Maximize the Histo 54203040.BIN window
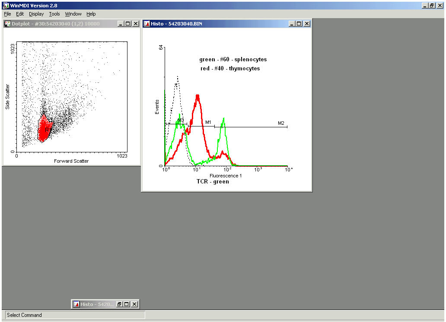Image resolution: width=446 pixels, height=322 pixels. click(299, 24)
